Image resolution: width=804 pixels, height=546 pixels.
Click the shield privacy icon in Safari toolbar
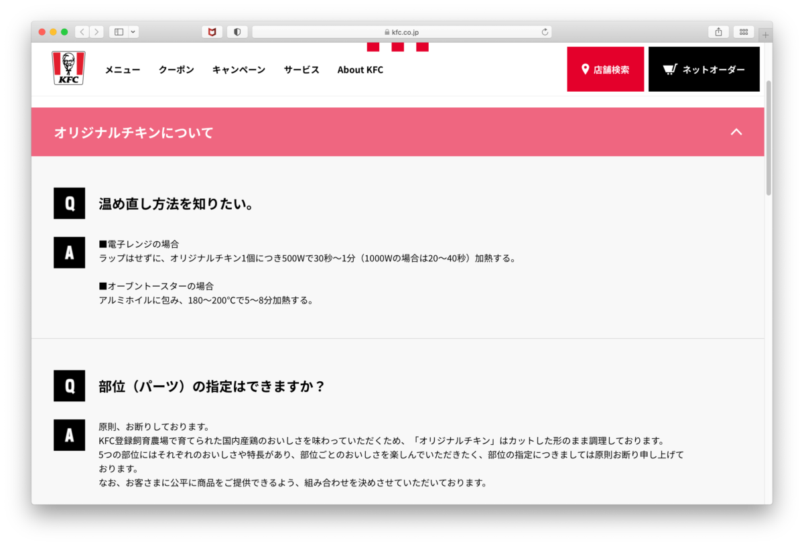[237, 31]
